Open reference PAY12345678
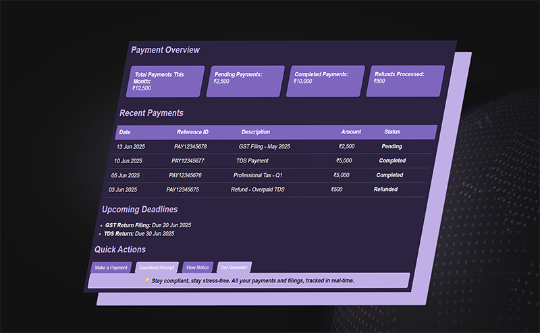This screenshot has height=333, width=540. [x=190, y=146]
